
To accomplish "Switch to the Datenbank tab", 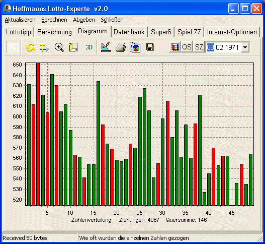I will (129, 32).
